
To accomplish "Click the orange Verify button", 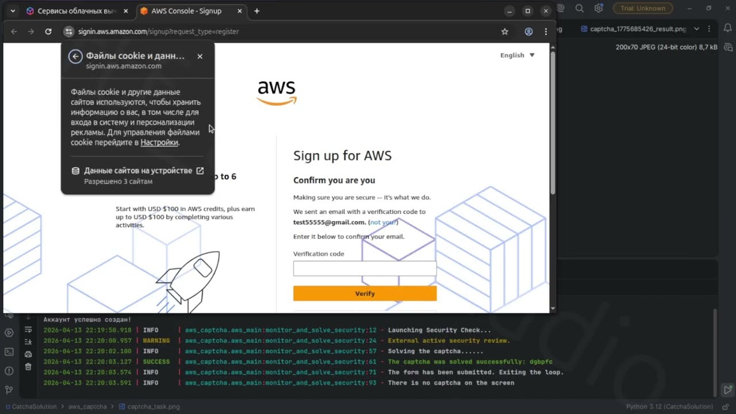I will (x=365, y=293).
